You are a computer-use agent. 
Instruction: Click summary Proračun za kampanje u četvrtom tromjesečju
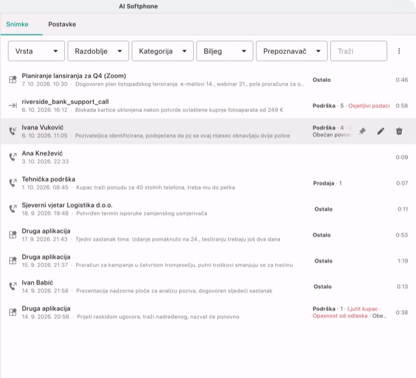(x=184, y=265)
